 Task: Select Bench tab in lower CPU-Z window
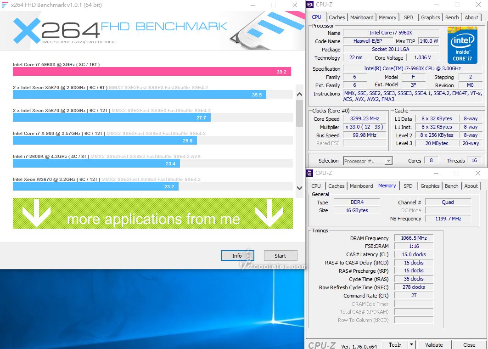[452, 186]
